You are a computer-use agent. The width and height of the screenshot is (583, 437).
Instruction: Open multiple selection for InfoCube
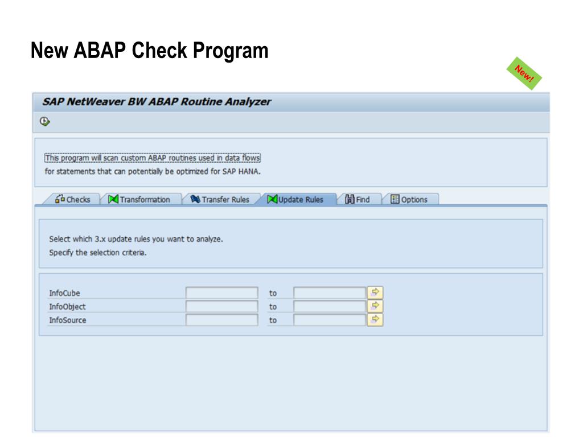[375, 292]
